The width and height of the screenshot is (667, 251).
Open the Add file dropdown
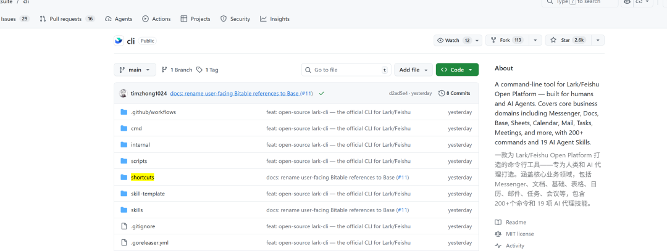click(x=413, y=70)
